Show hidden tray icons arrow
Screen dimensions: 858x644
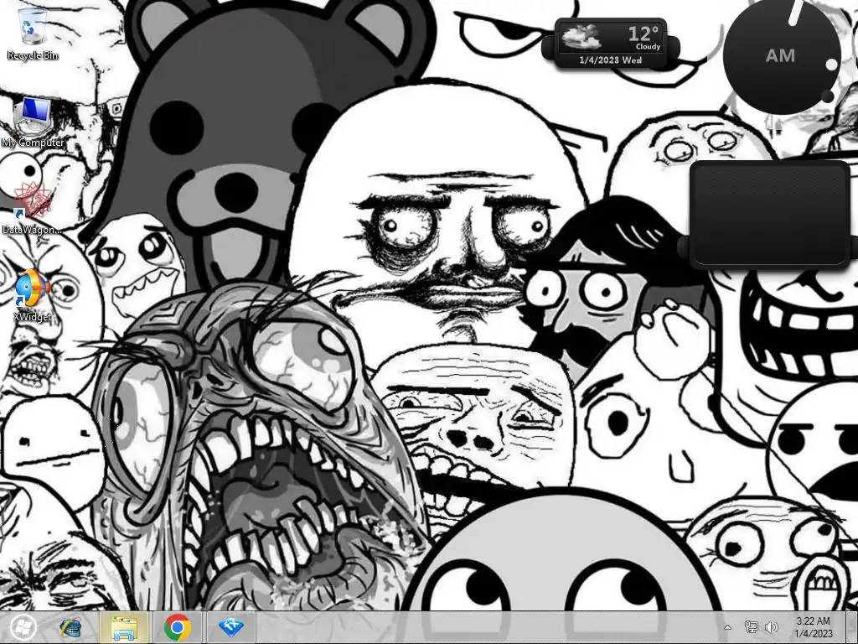pyautogui.click(x=728, y=627)
